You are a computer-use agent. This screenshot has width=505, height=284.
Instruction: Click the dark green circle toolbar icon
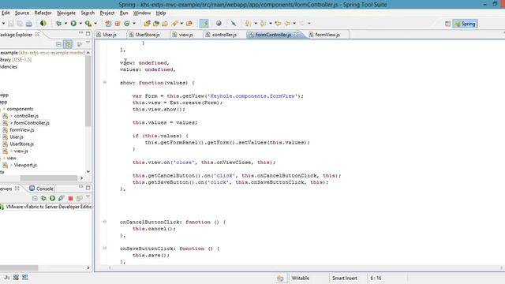43,24
